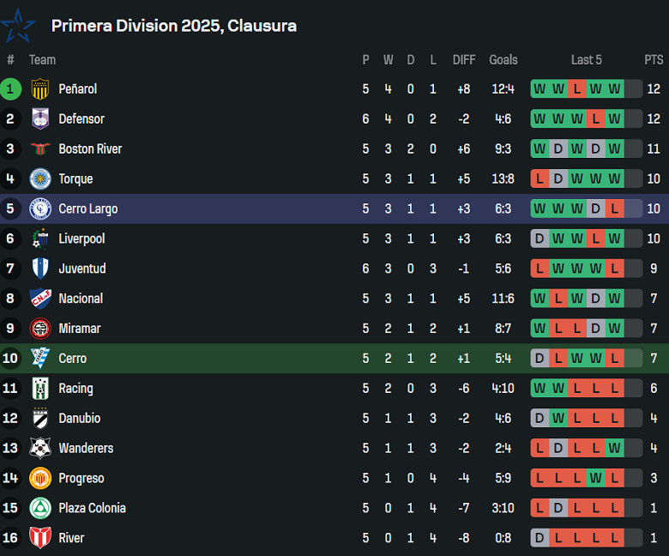Click the Peñarol club crest icon
This screenshot has width=669, height=556.
(40, 88)
